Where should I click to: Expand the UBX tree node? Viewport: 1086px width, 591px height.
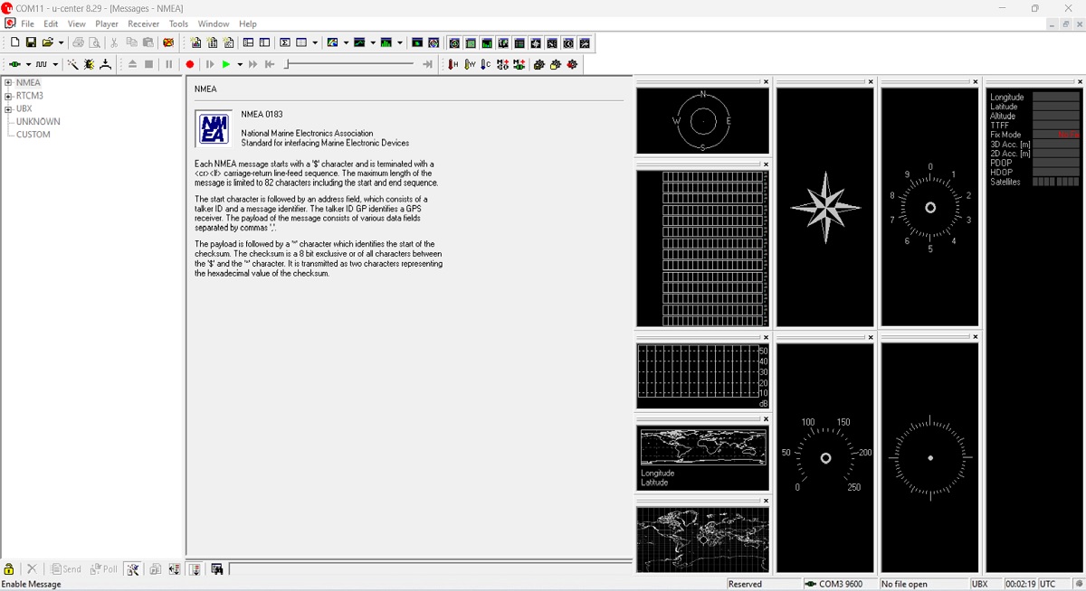[x=8, y=109]
